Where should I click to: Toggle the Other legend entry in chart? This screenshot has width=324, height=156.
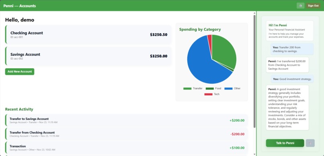coord(232,88)
